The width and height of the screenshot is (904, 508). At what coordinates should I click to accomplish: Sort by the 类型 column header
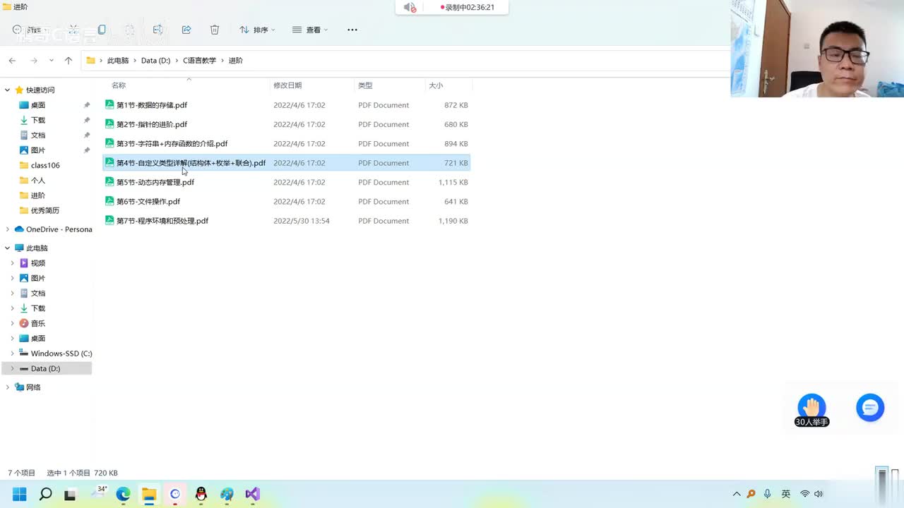365,85
